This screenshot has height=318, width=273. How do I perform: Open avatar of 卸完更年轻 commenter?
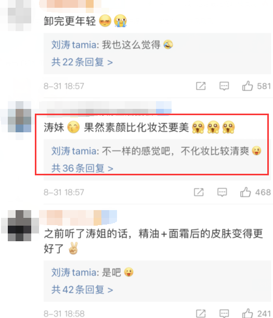[19, 16]
